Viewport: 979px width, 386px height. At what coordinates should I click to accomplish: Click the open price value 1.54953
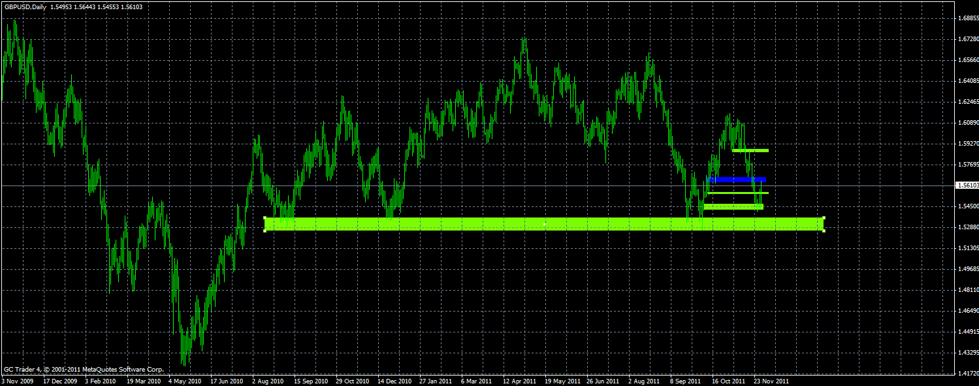point(61,7)
